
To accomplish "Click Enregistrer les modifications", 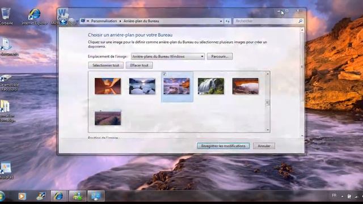I will coord(223,146).
